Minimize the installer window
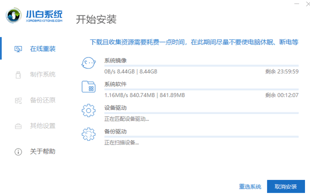This screenshot has height=194, width=310. coord(296,4)
